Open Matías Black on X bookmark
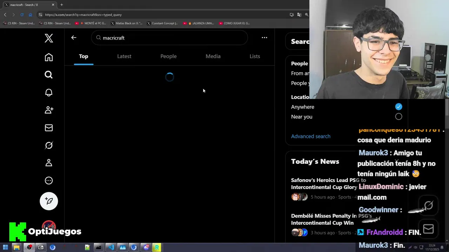This screenshot has height=252, width=449. pos(127,23)
